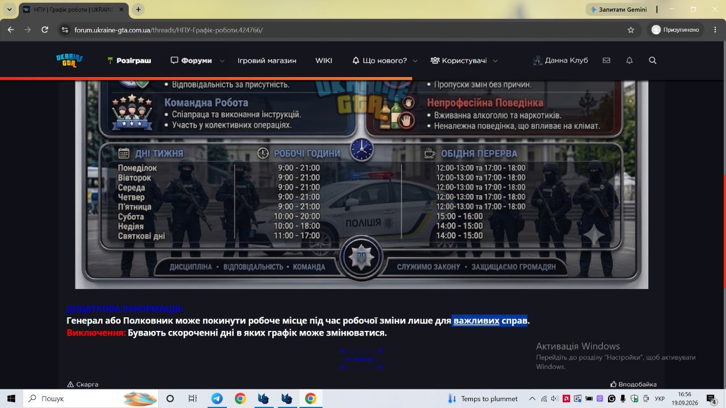Select the НПУ Графік роботи browser tab
This screenshot has width=726, height=408.
click(73, 10)
